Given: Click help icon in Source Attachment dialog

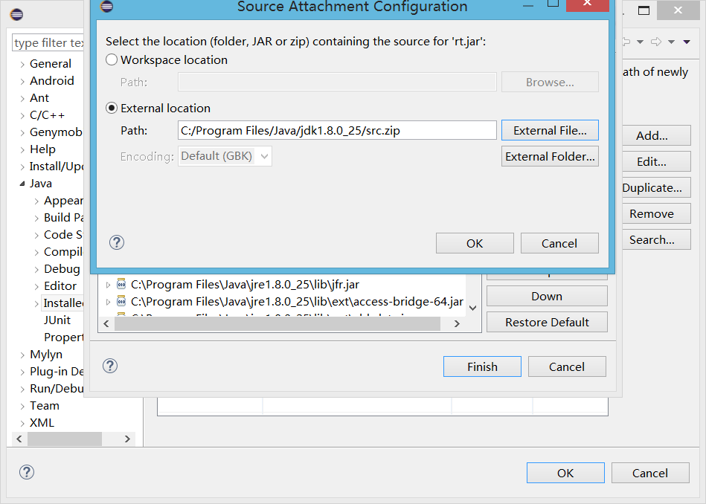Looking at the screenshot, I should click(117, 242).
